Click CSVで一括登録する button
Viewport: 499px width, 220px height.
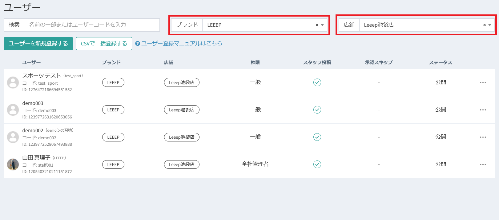coord(104,44)
